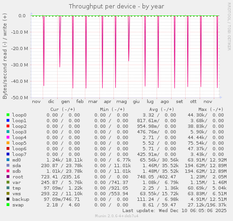
Task: Click the 'mag' month label on x-axis
Action: [x=121, y=102]
